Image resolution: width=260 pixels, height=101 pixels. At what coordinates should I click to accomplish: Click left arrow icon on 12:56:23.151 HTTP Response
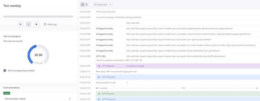pos(99,99)
